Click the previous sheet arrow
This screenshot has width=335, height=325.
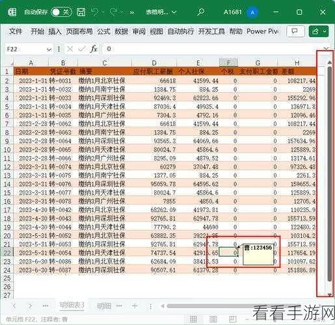14,306
